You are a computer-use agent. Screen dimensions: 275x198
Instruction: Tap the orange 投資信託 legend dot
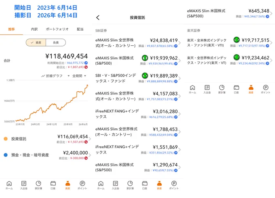(x=6, y=139)
